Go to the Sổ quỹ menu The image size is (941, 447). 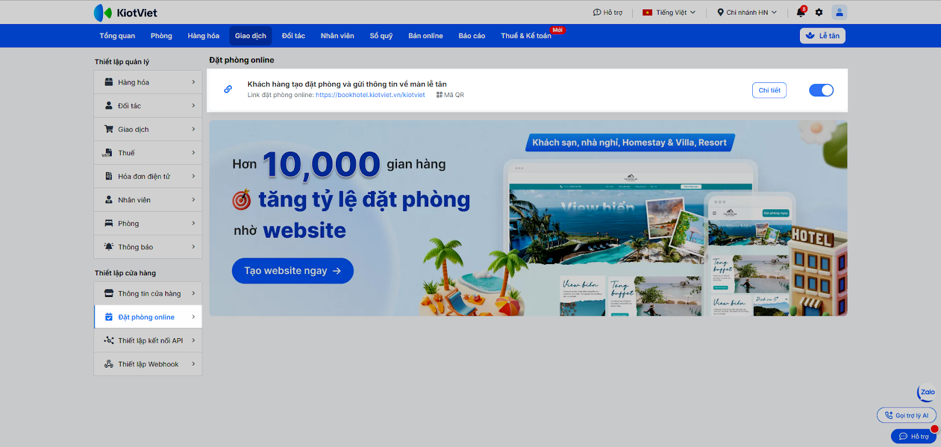[x=381, y=36]
